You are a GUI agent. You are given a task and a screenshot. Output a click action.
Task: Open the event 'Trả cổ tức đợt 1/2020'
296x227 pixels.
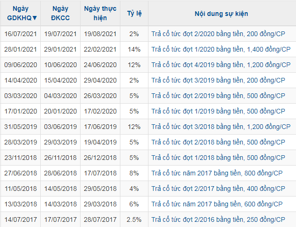(220, 49)
